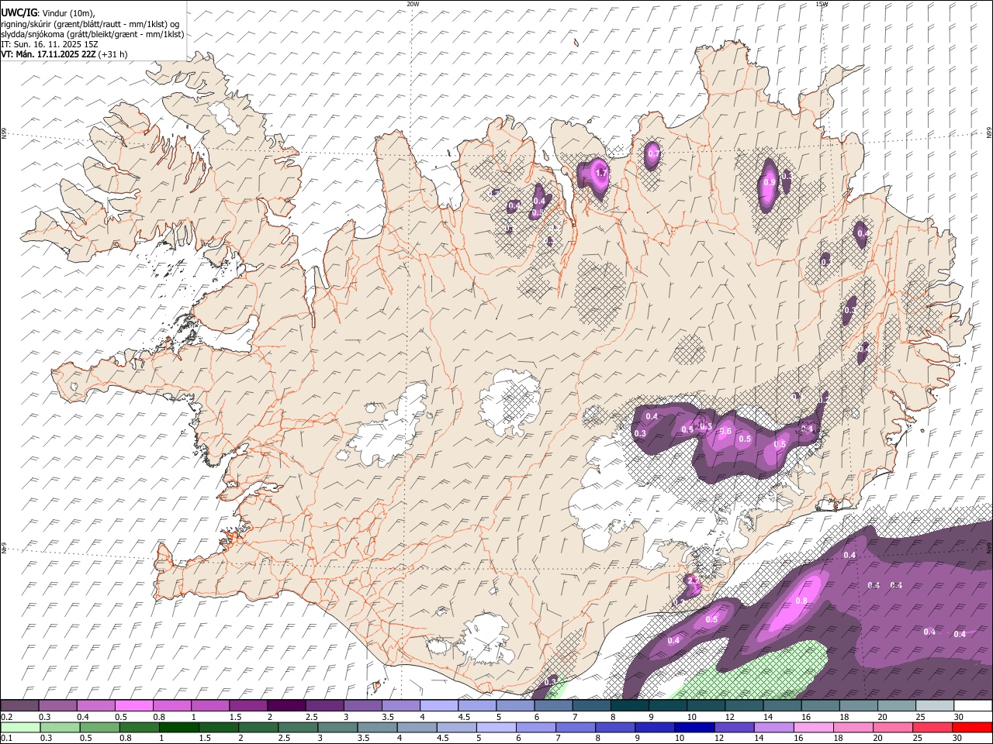
Task: Click the '0.6' snowfall value north of the glacier
Action: tap(725, 432)
